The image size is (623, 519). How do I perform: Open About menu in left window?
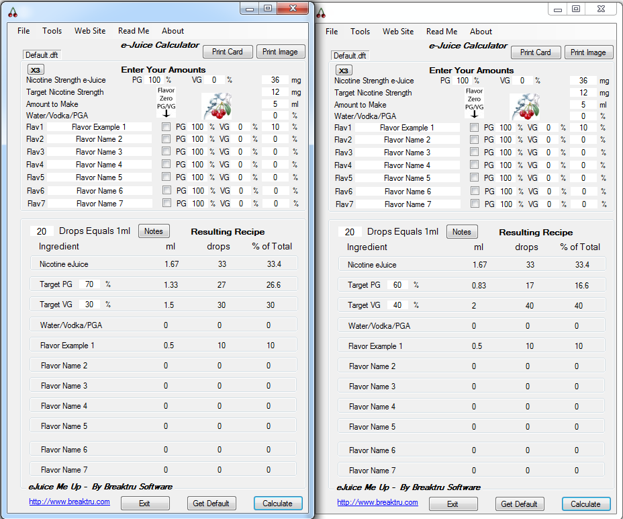click(x=173, y=31)
